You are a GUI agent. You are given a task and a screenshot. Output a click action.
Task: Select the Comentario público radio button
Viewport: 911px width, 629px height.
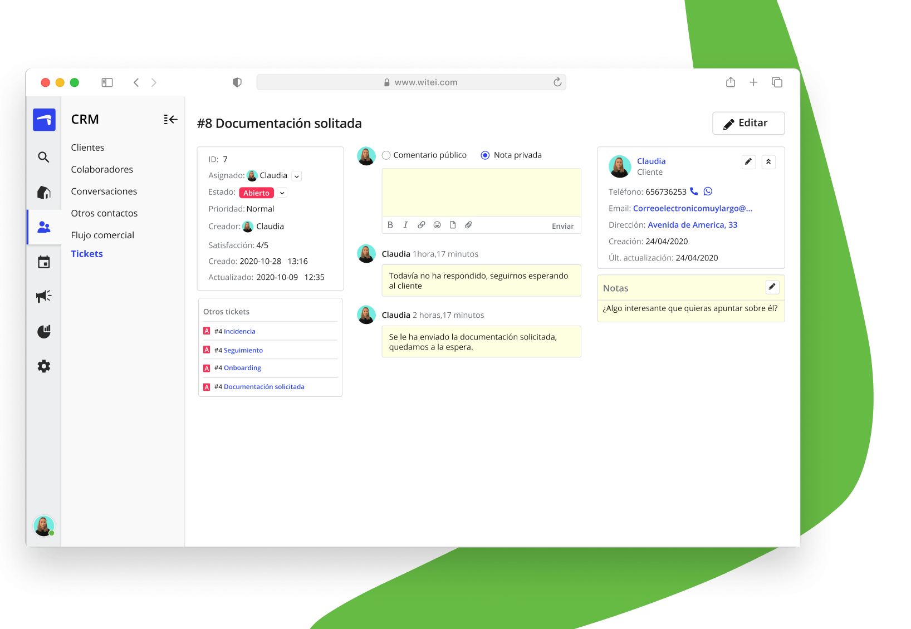tap(386, 155)
